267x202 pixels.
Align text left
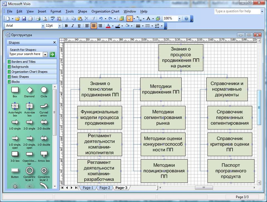pos(87,26)
